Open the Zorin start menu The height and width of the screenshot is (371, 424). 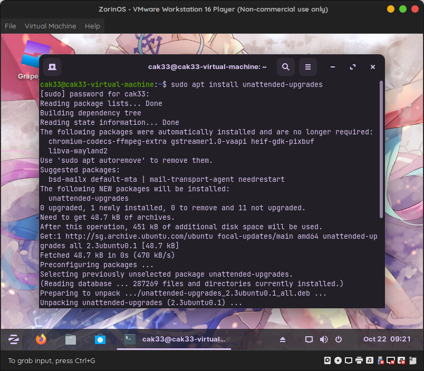[x=13, y=339]
